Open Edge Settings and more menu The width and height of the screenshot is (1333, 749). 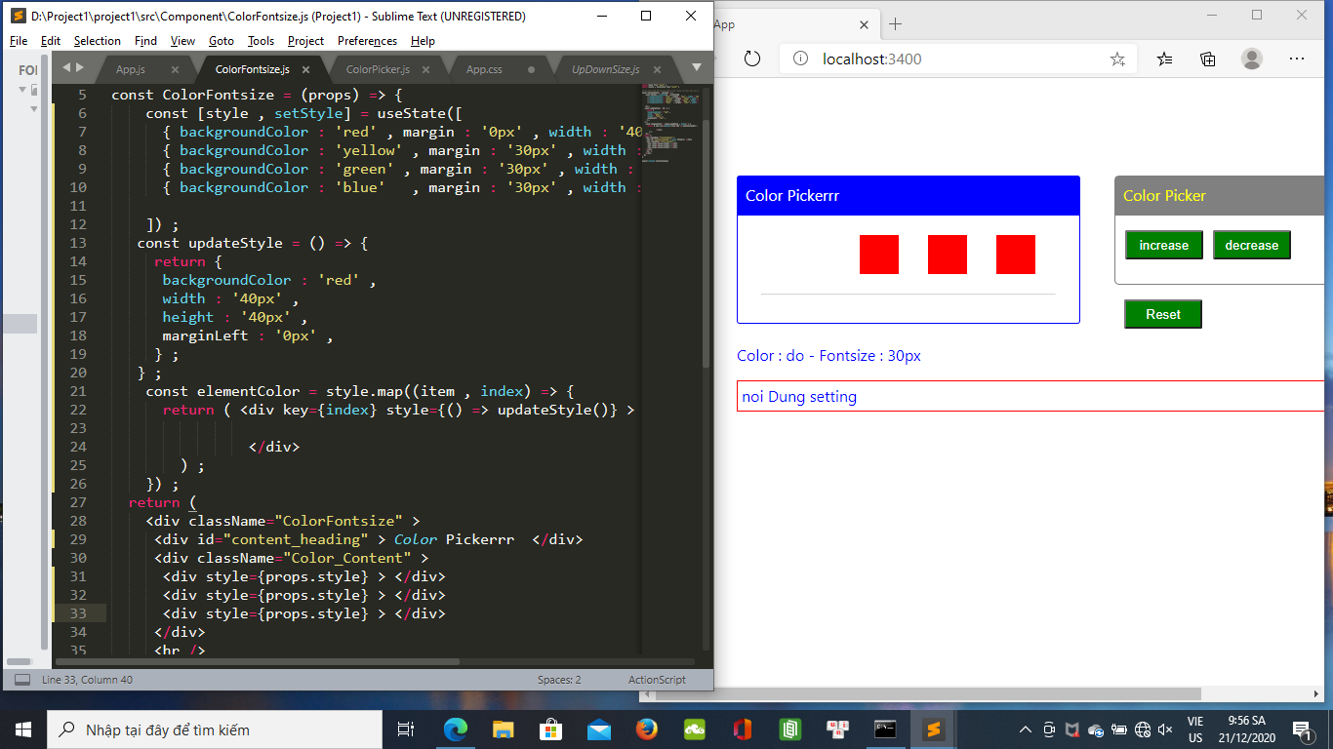1297,59
